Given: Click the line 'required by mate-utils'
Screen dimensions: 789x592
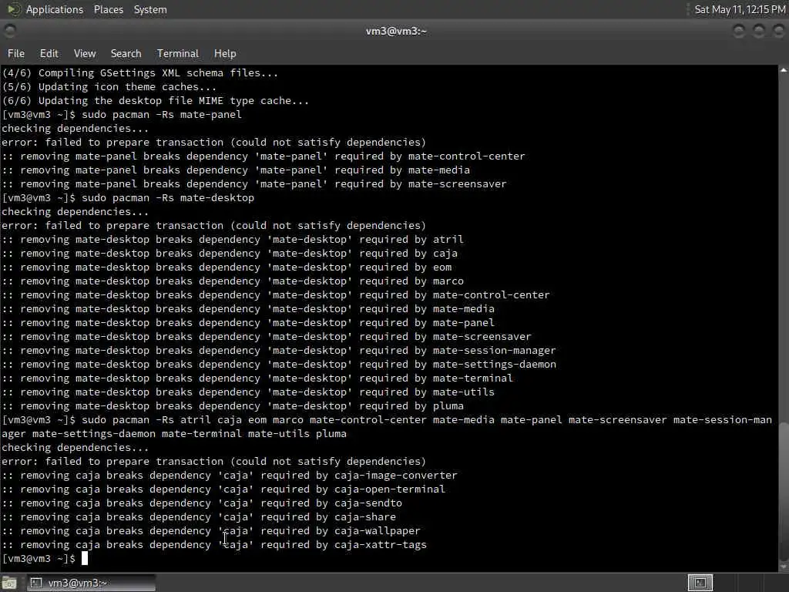Looking at the screenshot, I should coord(248,392).
